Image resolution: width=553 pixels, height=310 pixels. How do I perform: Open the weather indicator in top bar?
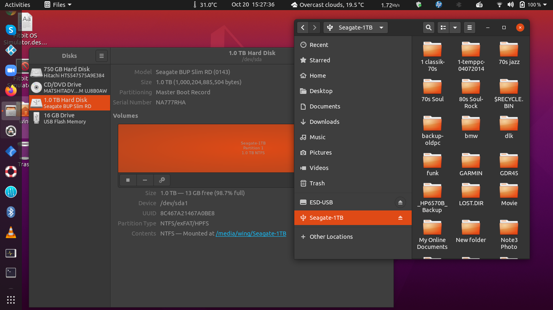(327, 5)
